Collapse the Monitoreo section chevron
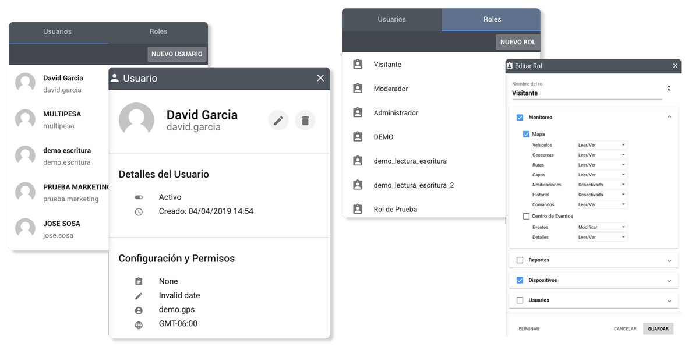 point(669,117)
